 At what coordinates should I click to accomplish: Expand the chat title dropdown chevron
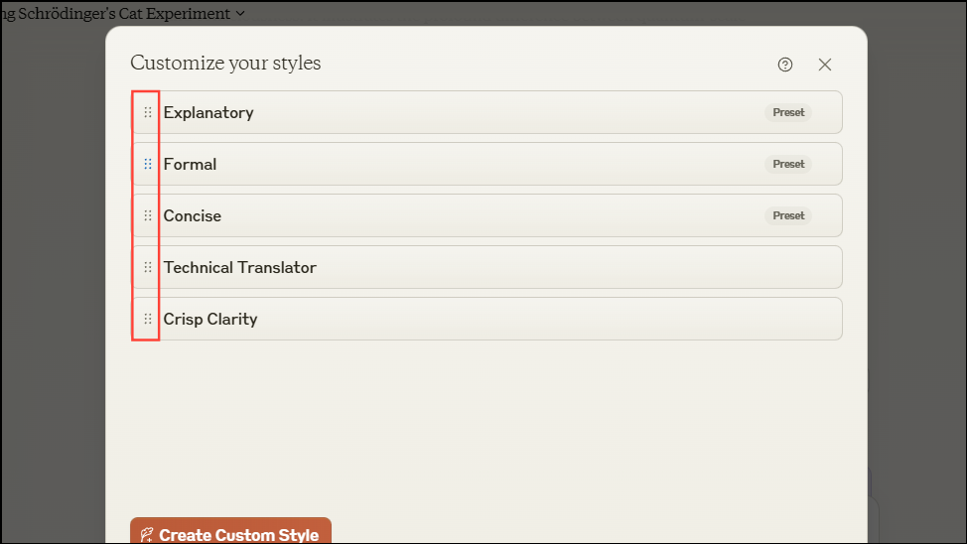click(240, 14)
